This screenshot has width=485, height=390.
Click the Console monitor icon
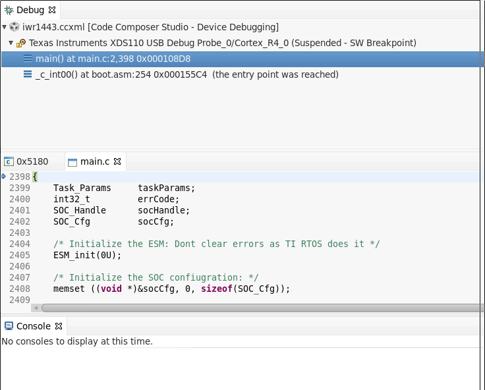(x=9, y=326)
